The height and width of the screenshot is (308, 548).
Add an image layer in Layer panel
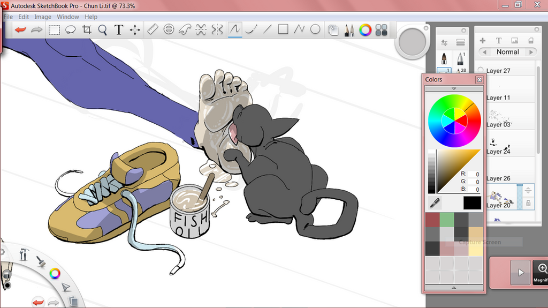coord(515,41)
